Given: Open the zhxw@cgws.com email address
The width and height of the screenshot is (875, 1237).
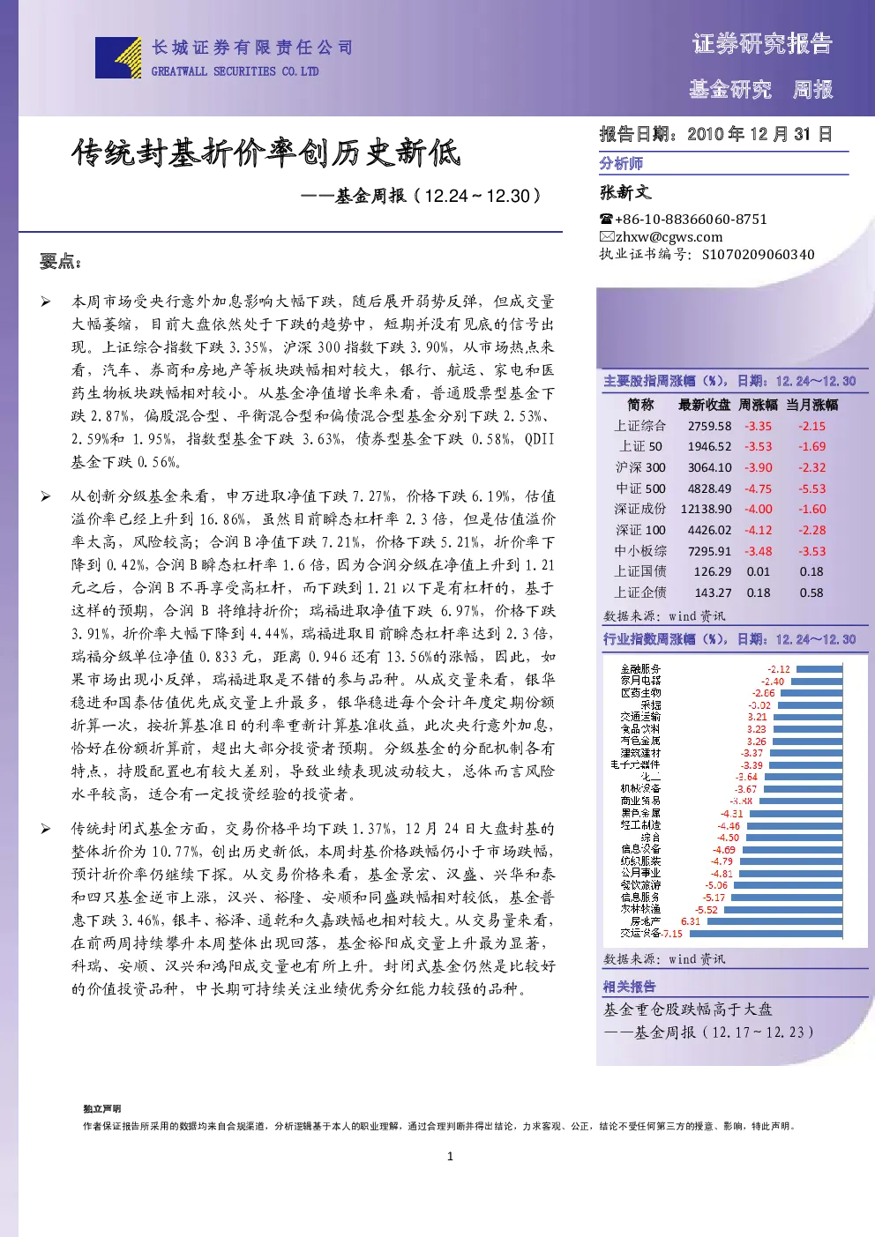Looking at the screenshot, I should point(669,236).
